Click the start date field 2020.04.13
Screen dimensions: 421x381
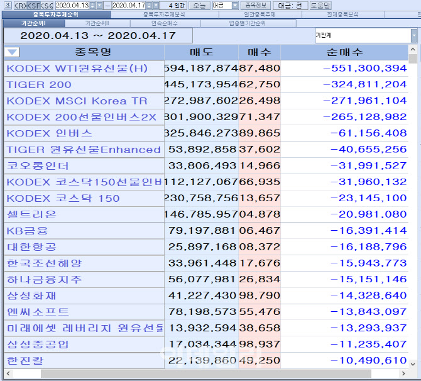pyautogui.click(x=72, y=6)
